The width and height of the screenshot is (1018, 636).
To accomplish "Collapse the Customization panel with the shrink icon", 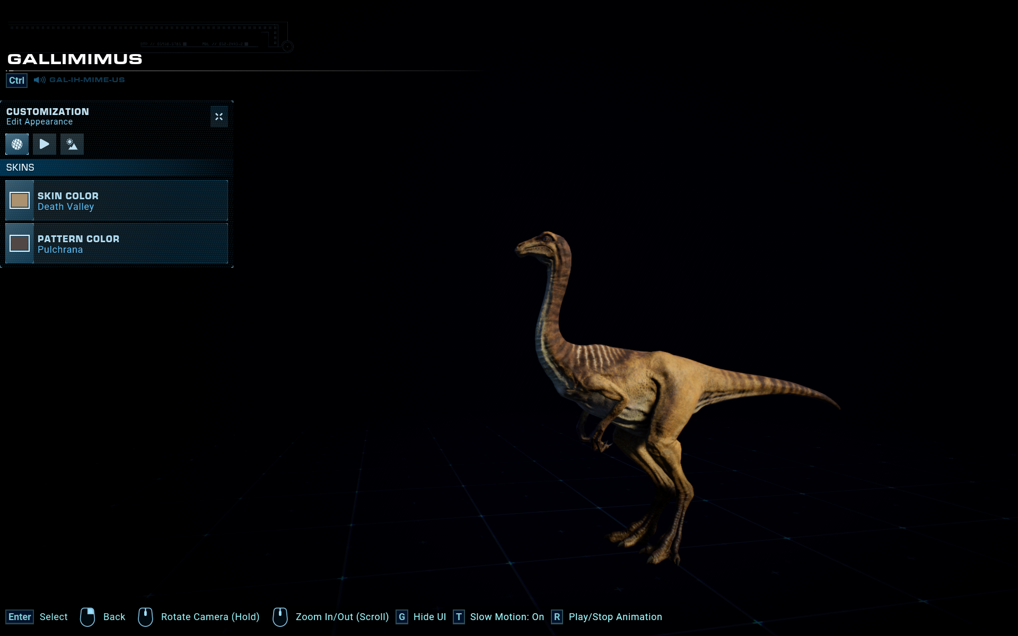I will point(219,117).
